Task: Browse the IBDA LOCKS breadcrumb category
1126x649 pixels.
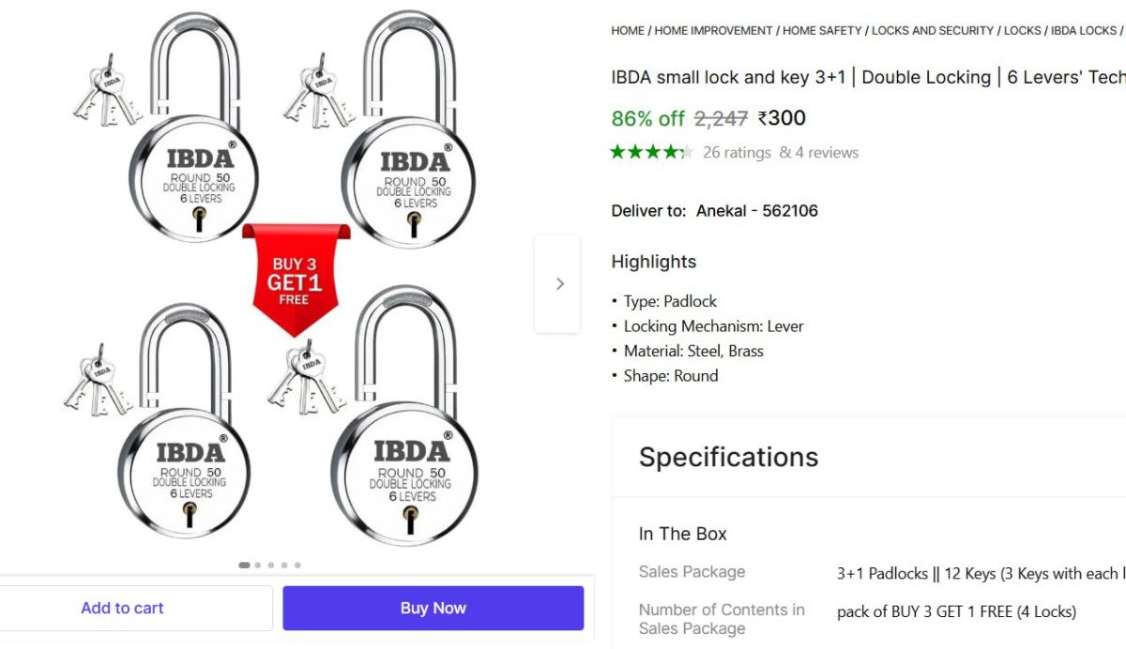Action: tap(1083, 30)
